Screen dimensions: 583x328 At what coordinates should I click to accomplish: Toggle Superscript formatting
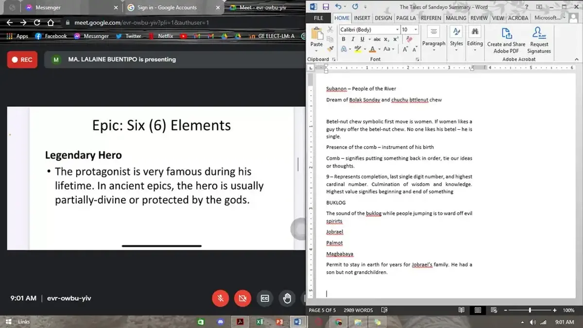396,39
